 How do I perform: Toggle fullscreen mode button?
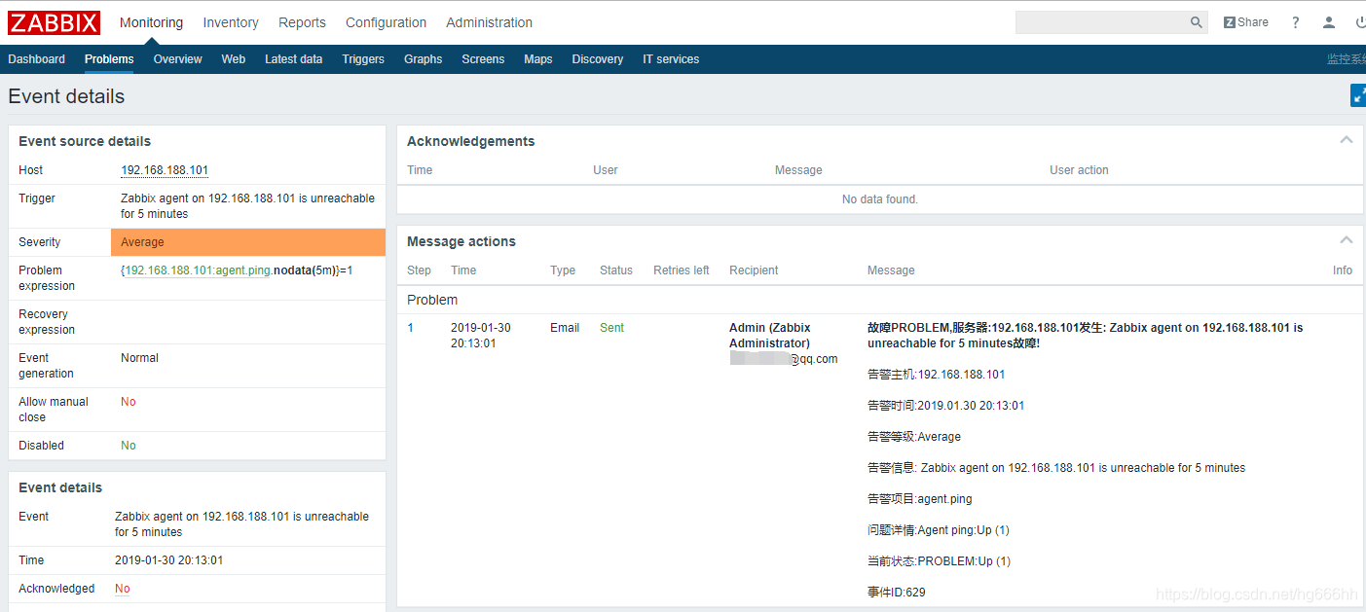coord(1358,95)
